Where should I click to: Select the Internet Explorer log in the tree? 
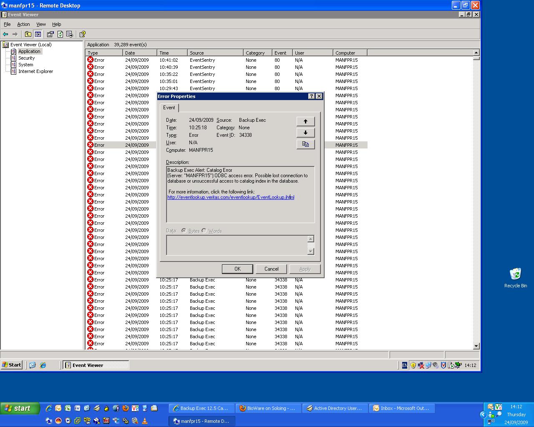tap(35, 71)
